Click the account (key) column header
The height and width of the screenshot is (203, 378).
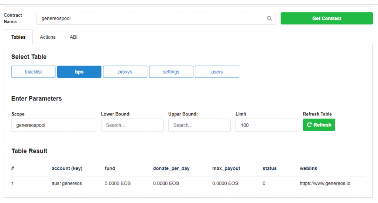(x=67, y=169)
